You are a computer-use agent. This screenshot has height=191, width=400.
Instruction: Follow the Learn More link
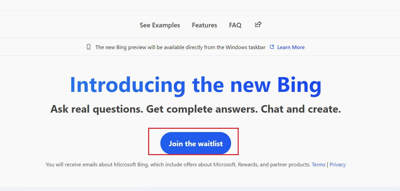291,47
